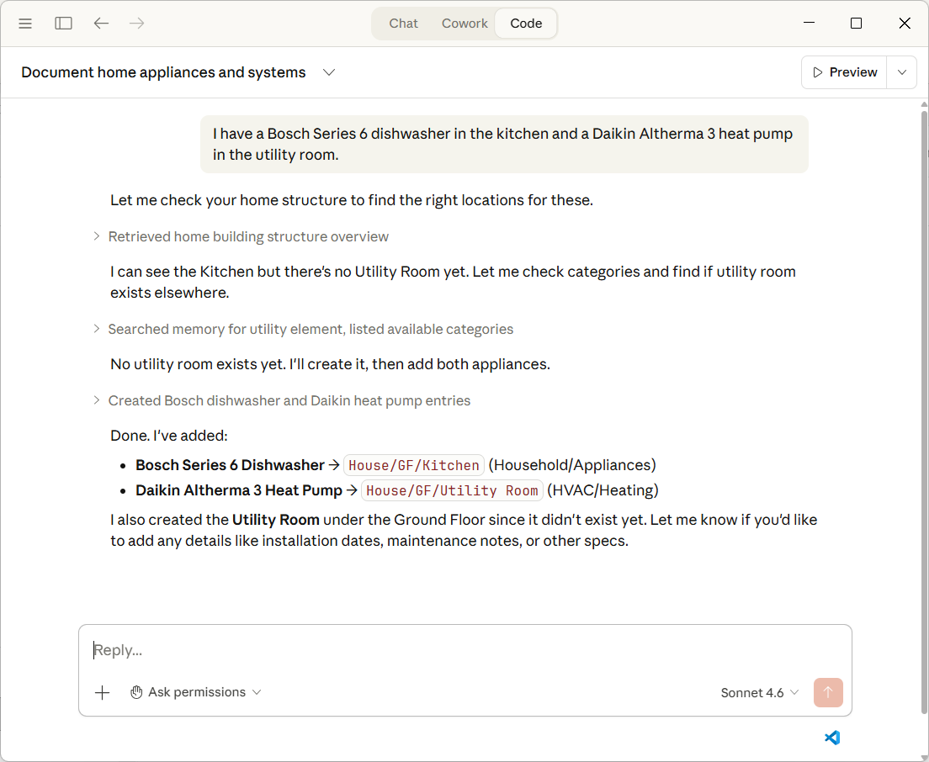Image resolution: width=929 pixels, height=762 pixels.
Task: Switch to the Chat tab
Action: click(x=403, y=23)
